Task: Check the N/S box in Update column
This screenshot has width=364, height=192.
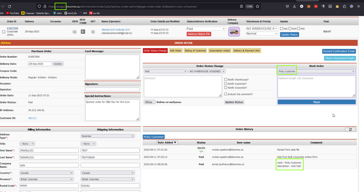Action: 298,29
